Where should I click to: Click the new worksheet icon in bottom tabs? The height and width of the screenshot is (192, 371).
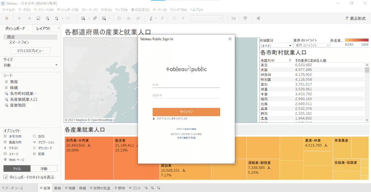(146, 188)
